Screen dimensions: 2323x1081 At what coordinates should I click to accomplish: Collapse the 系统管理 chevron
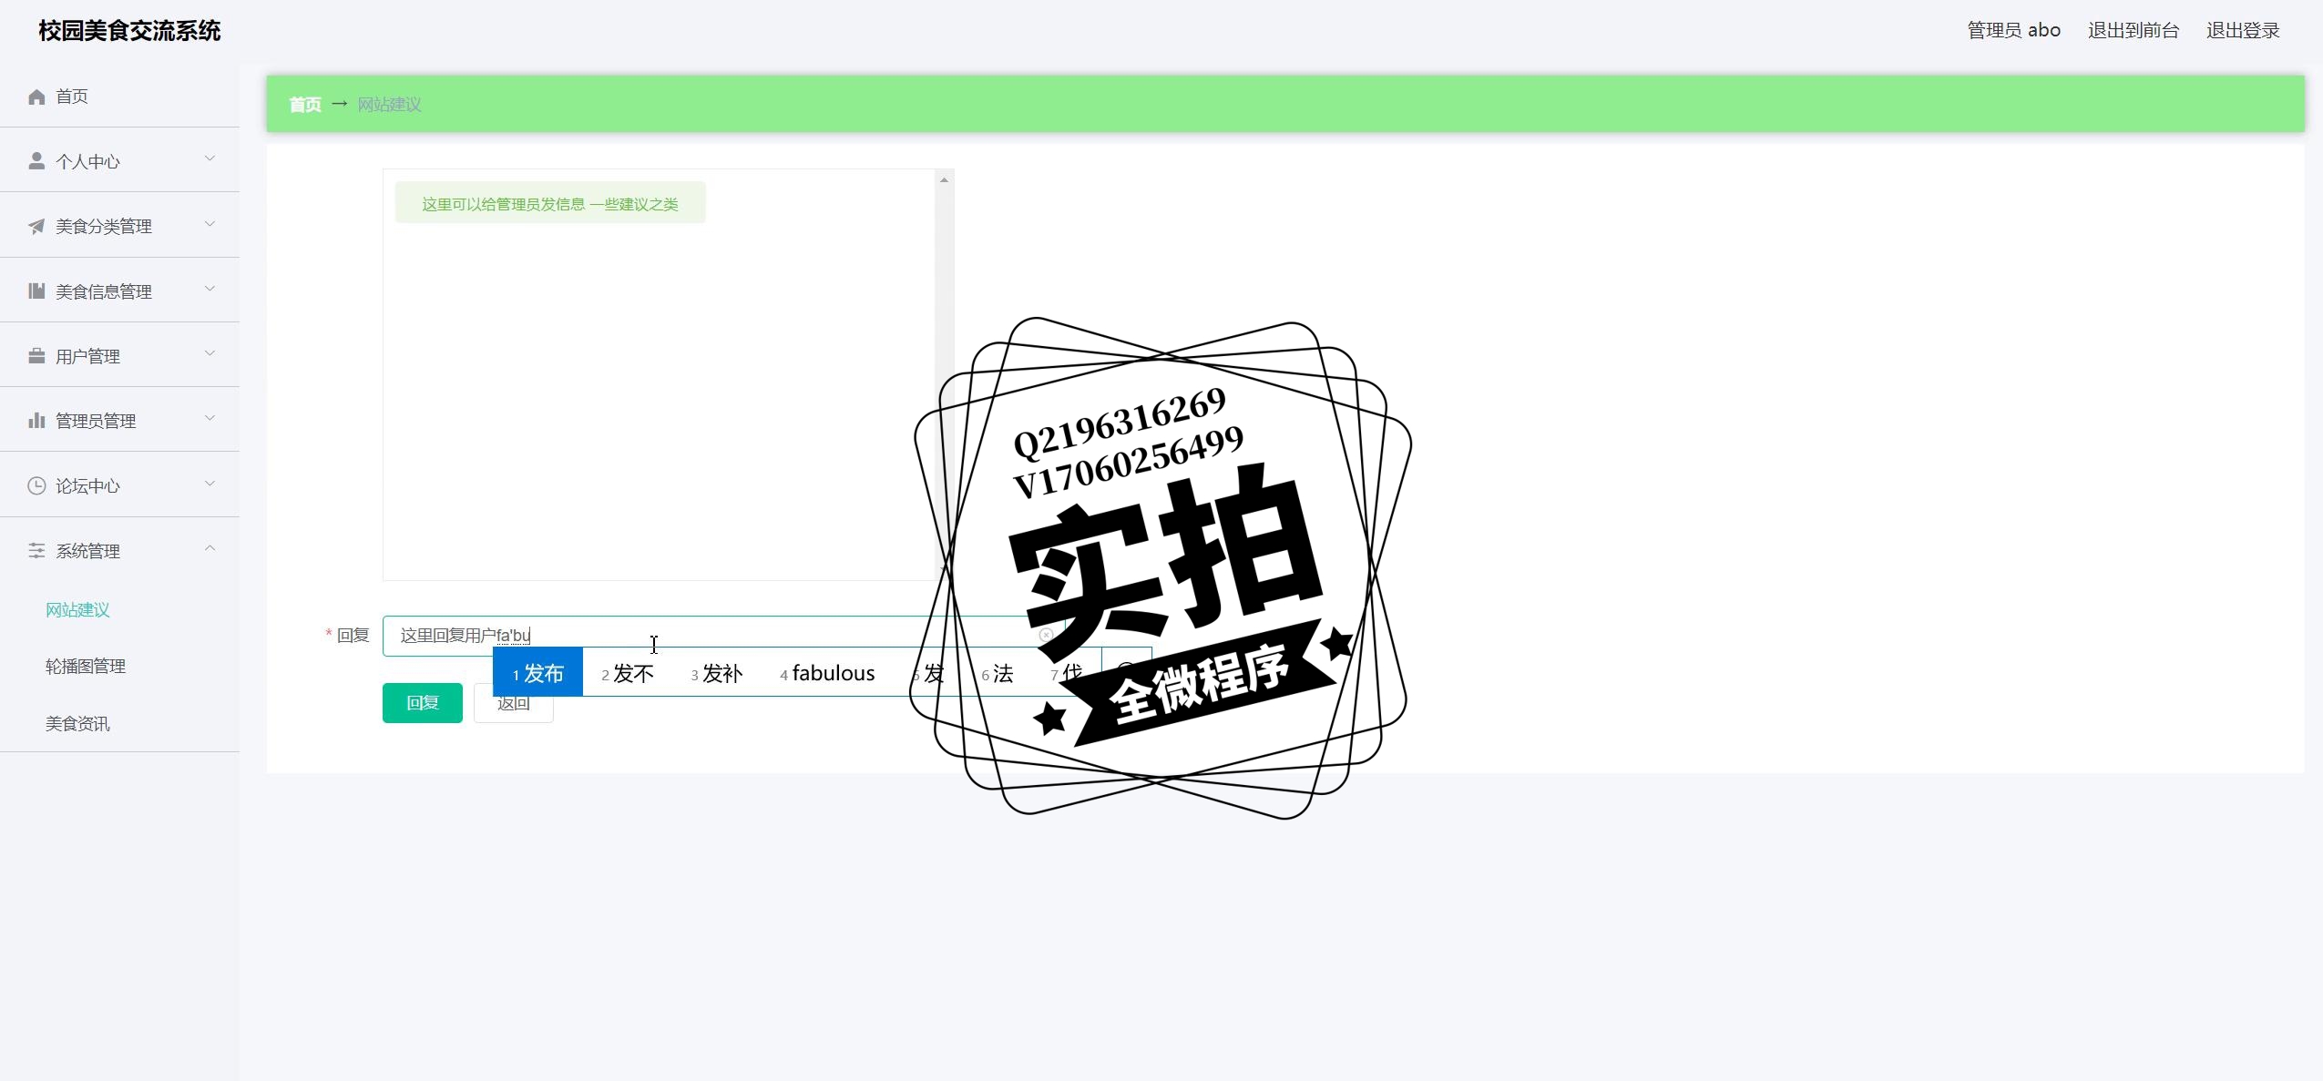coord(210,548)
